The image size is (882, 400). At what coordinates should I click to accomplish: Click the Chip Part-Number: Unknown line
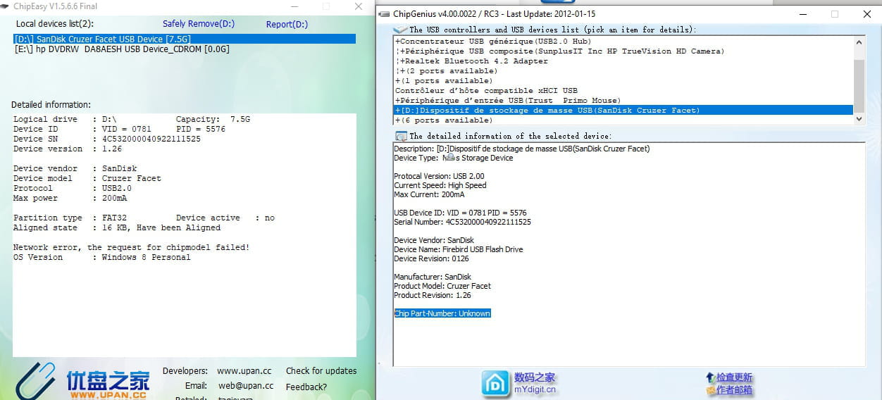coord(442,313)
